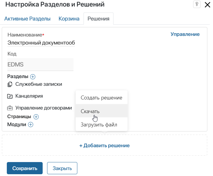Click the Служебные записки documents icon

[10, 84]
